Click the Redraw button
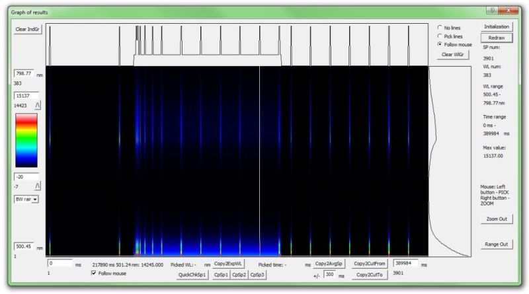The height and width of the screenshot is (294, 529). click(x=497, y=38)
